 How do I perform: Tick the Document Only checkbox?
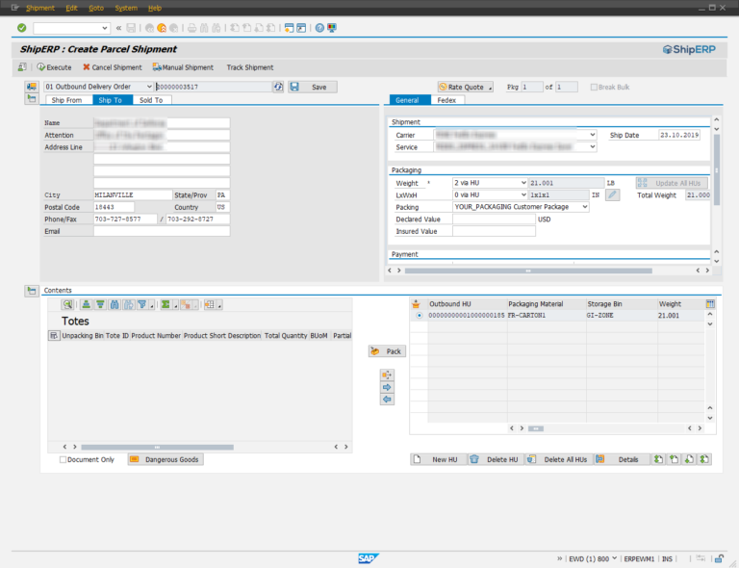63,459
